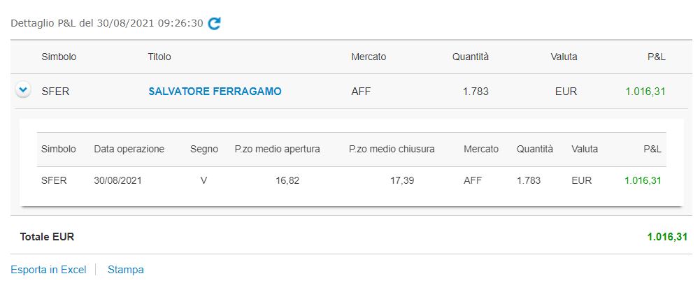Collapse the SFER row details
700x283 pixels.
(x=23, y=91)
